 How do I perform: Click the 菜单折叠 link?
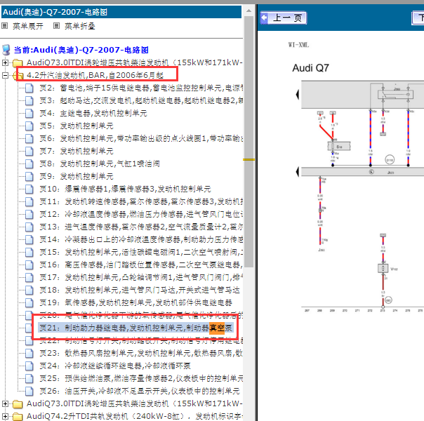(80, 26)
